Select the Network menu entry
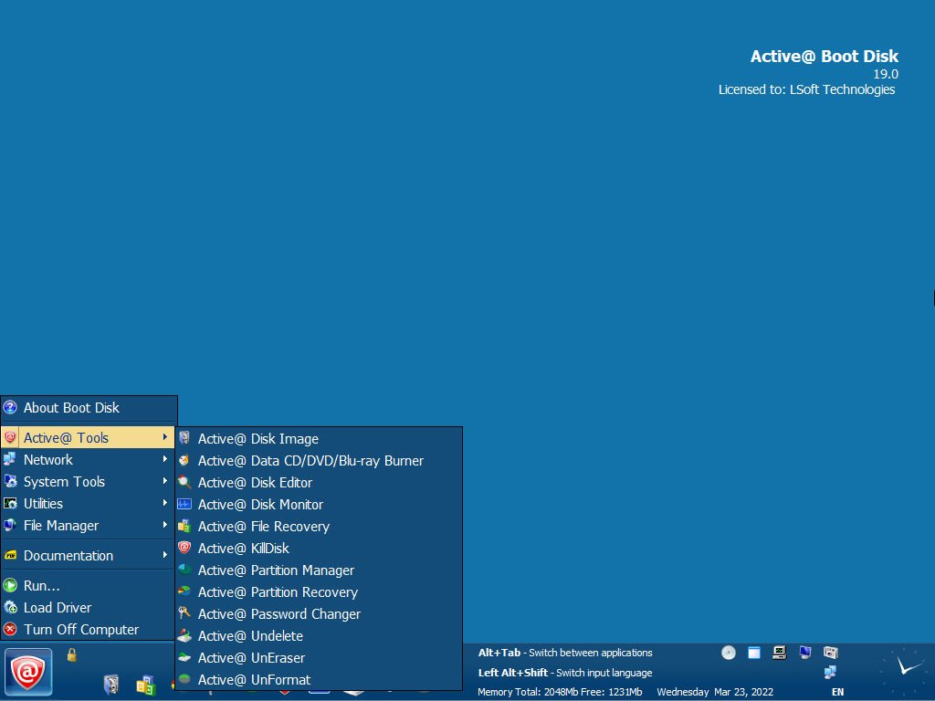The height and width of the screenshot is (701, 935). tap(88, 460)
